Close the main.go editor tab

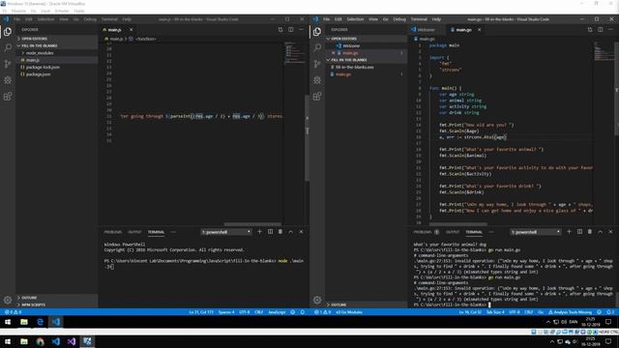480,30
